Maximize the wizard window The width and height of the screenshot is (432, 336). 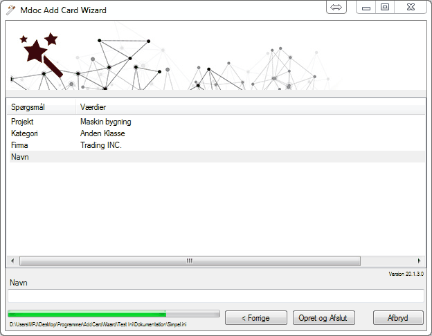[385, 8]
